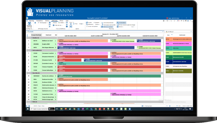Click zoom out minus in status bar
Viewport: 217px width, 123px height.
pos(167,106)
